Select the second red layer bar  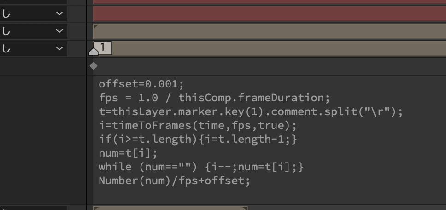point(270,14)
